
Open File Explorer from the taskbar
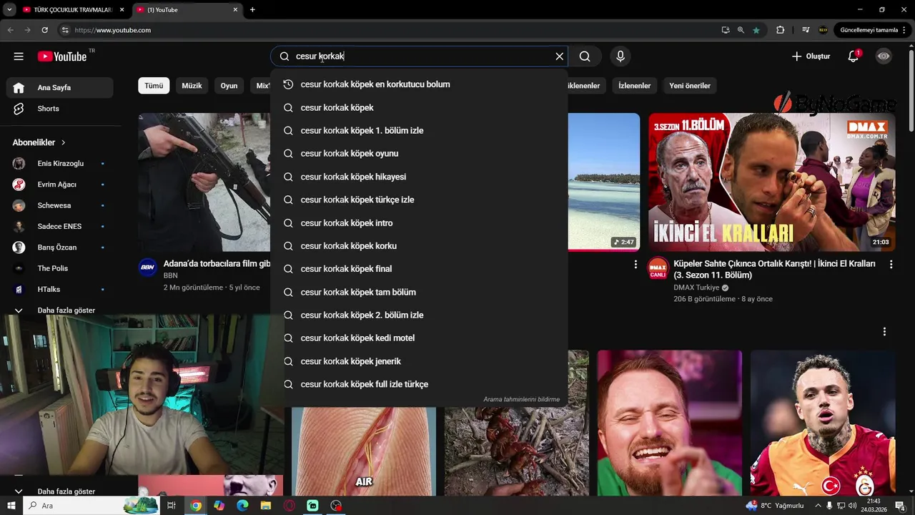click(266, 506)
